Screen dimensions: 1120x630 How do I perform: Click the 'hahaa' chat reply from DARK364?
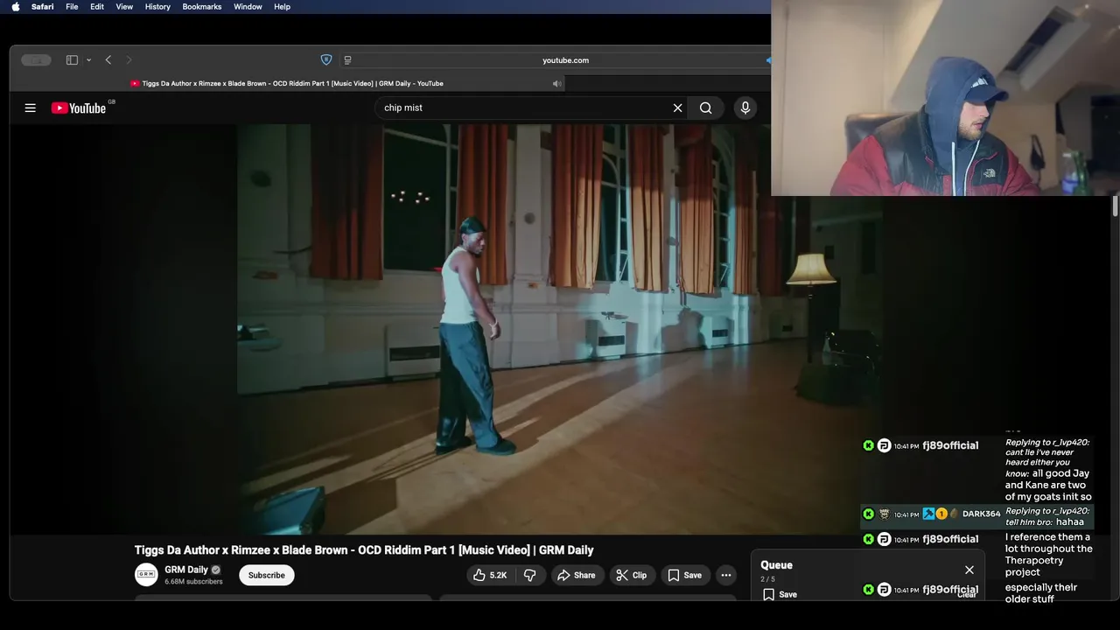(1069, 521)
